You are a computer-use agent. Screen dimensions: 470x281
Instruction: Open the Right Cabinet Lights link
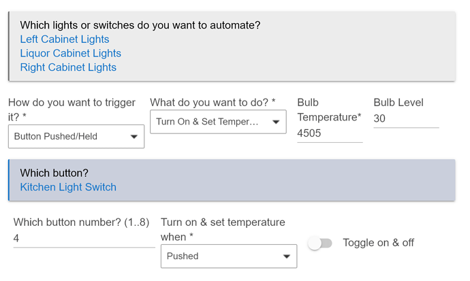[x=68, y=67]
